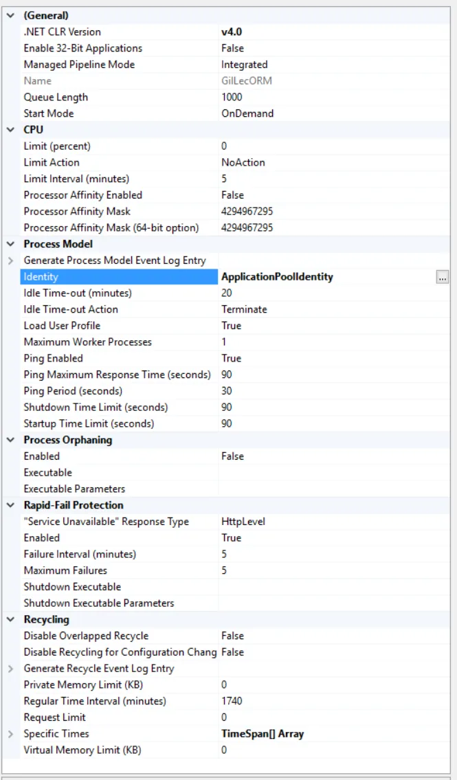Click the ellipsis button beside ApplicationPoolIdentity
The image size is (457, 780).
[x=443, y=277]
